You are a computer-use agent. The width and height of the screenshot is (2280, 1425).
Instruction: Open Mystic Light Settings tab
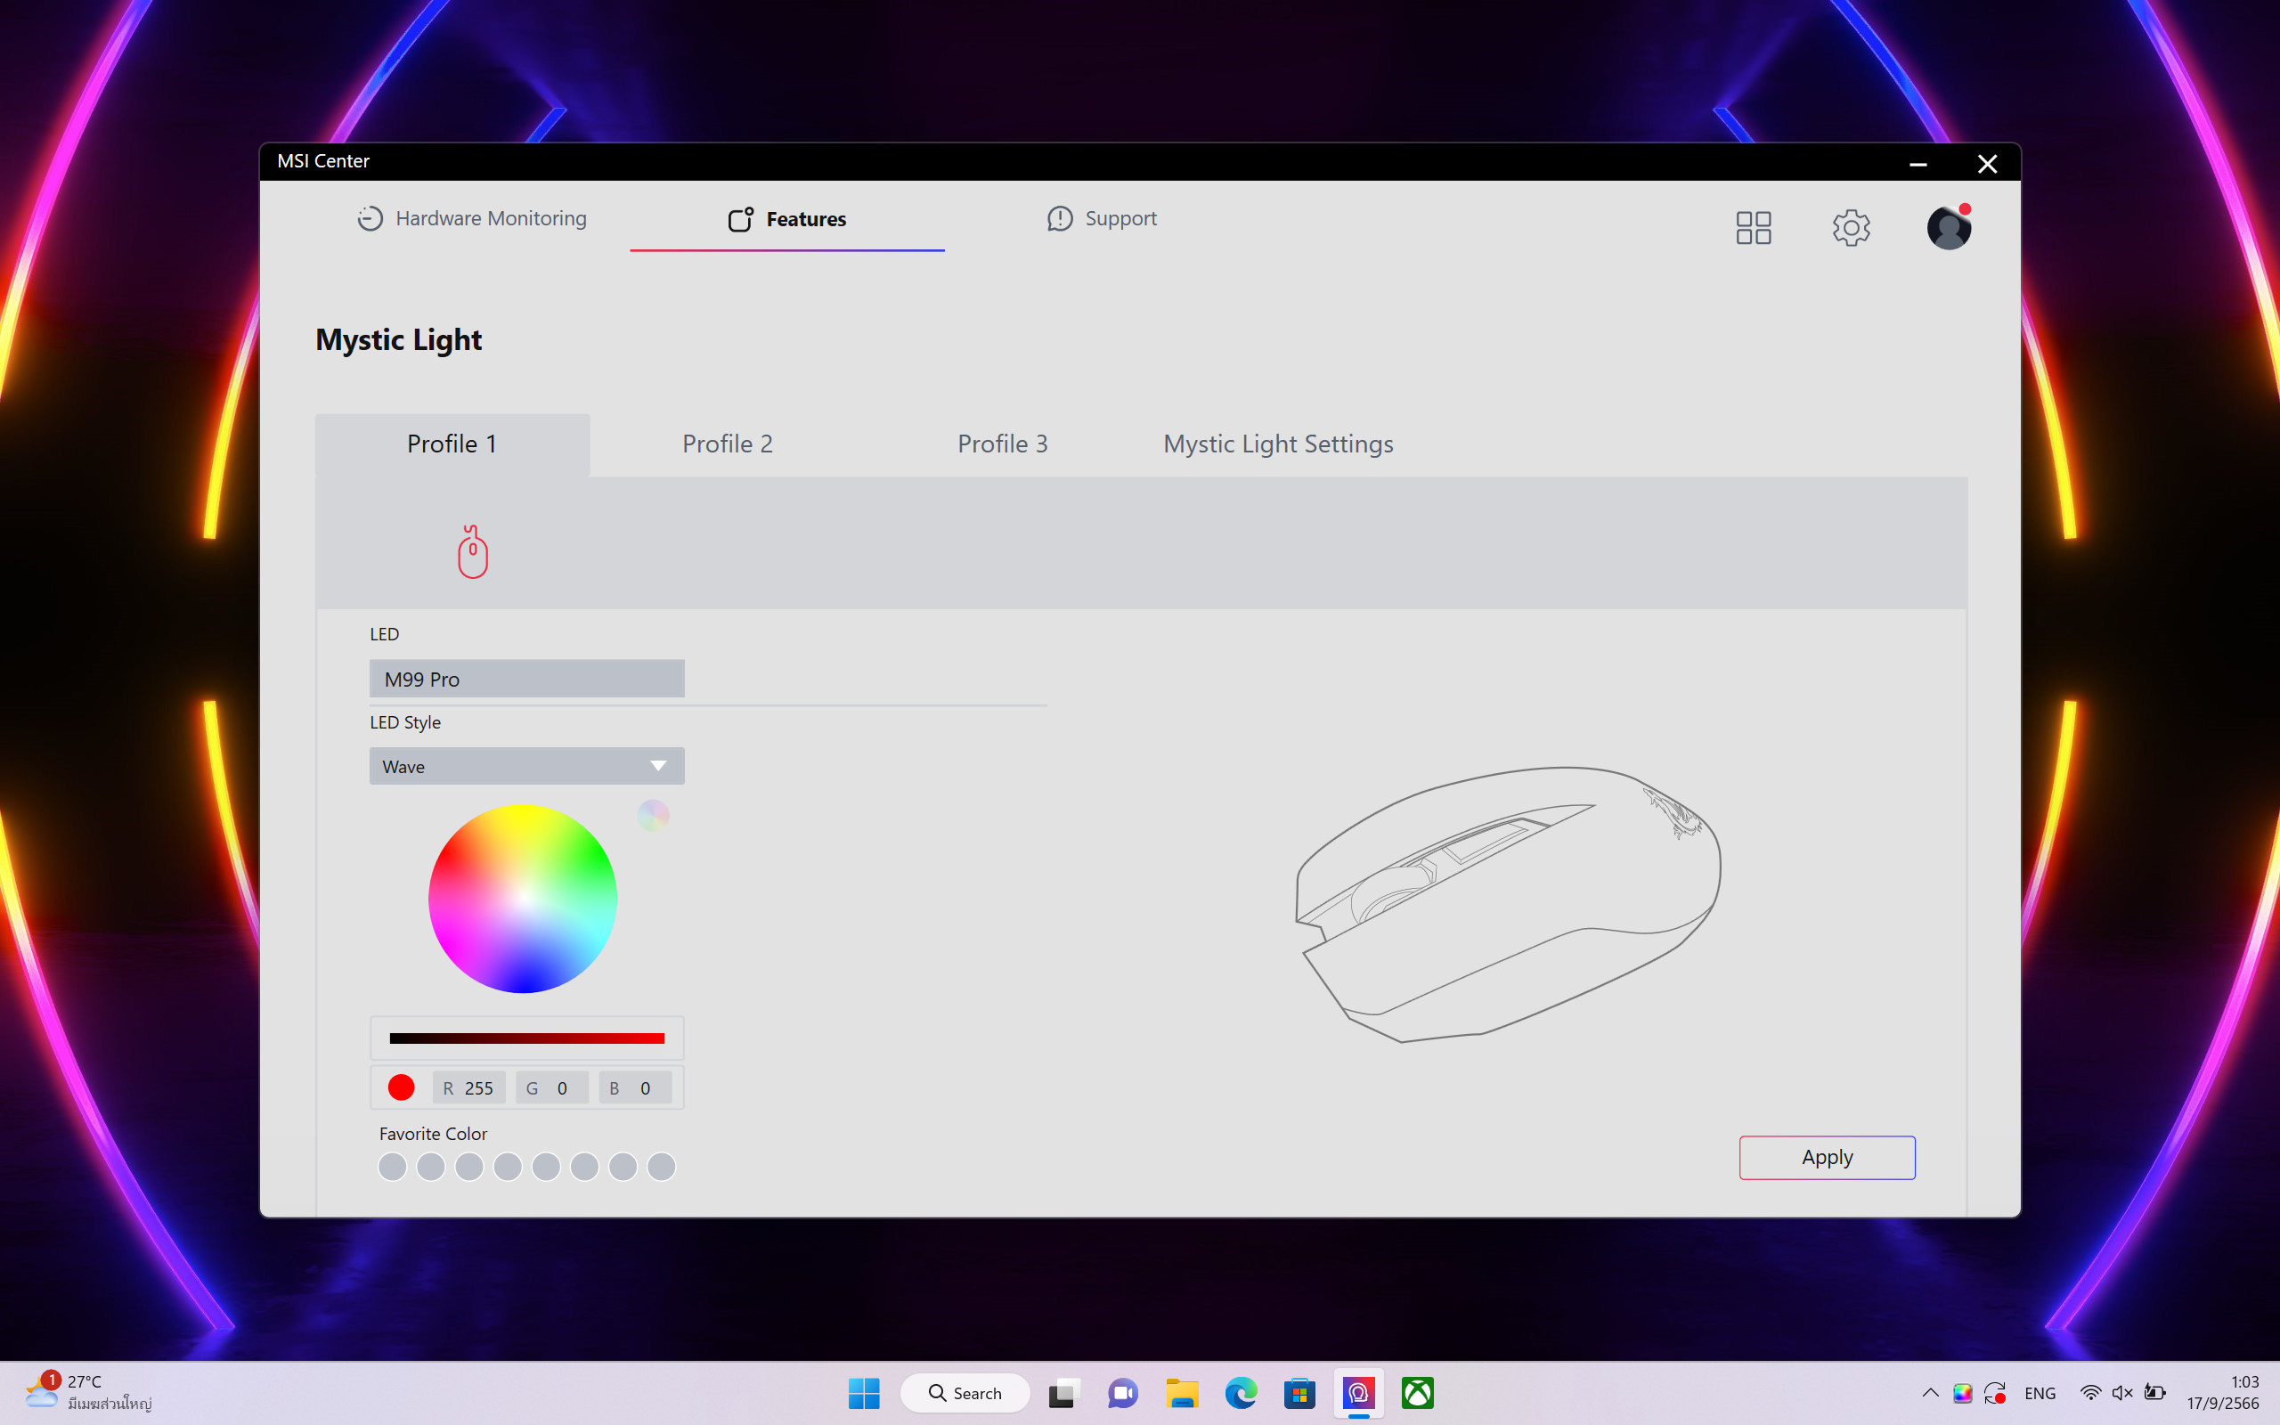pos(1277,444)
